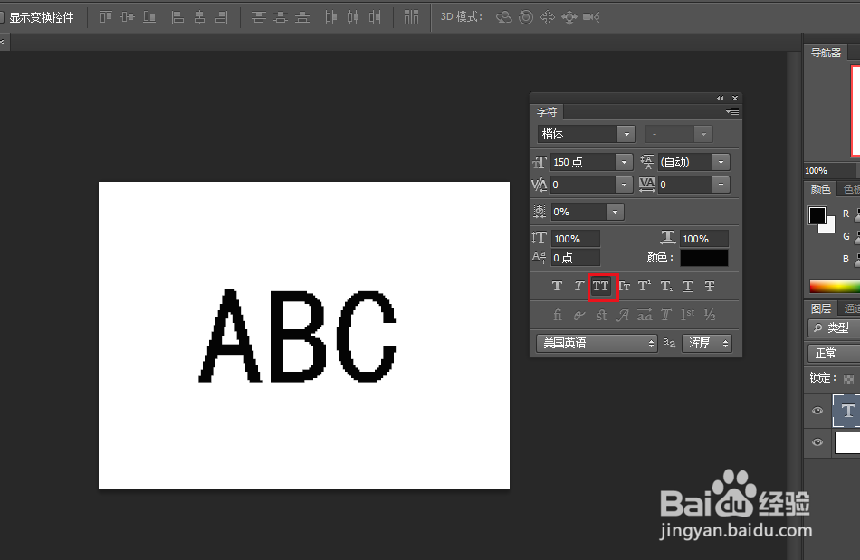The width and height of the screenshot is (860, 560).
Task: Open the 楷体 font family dropdown
Action: [626, 134]
